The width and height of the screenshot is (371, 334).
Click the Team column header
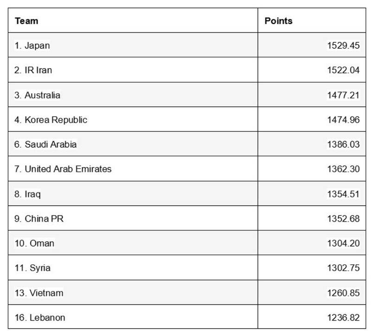click(26, 21)
